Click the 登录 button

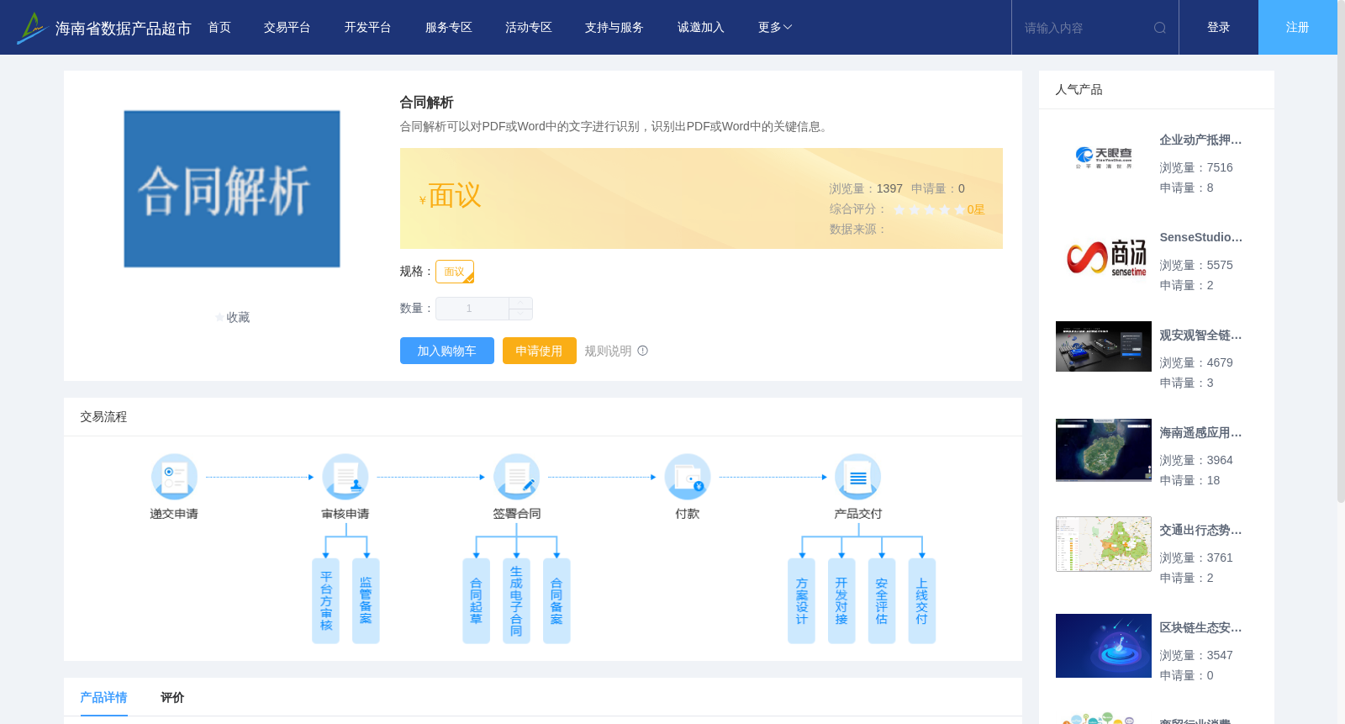click(x=1219, y=28)
